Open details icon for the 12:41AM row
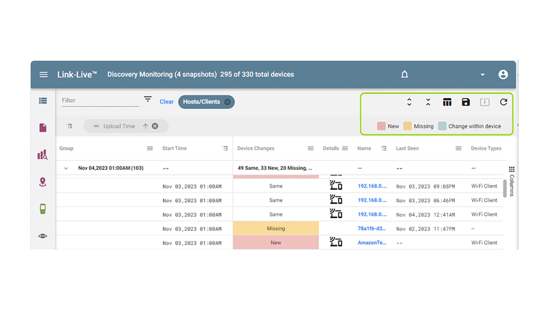 coord(336,214)
